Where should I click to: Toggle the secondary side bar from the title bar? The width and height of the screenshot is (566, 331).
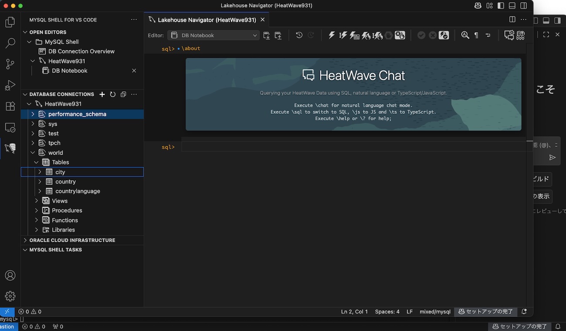tap(524, 6)
